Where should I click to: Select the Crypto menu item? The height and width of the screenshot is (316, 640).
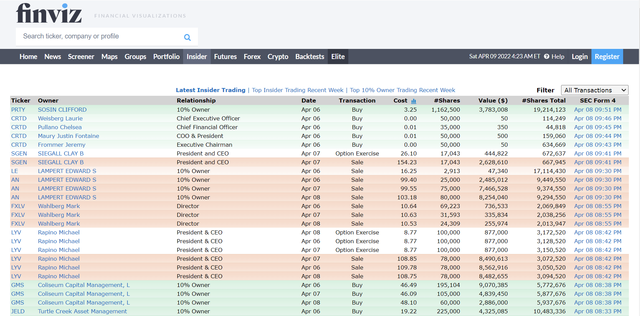tap(278, 56)
